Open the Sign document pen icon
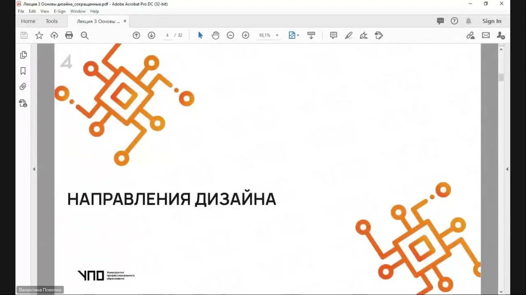Viewport: 526px width, 295px height. 364,35
